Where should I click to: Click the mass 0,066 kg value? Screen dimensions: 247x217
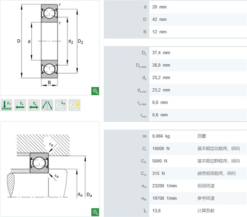(161, 136)
